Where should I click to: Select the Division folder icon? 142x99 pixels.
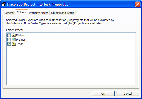point(14,35)
